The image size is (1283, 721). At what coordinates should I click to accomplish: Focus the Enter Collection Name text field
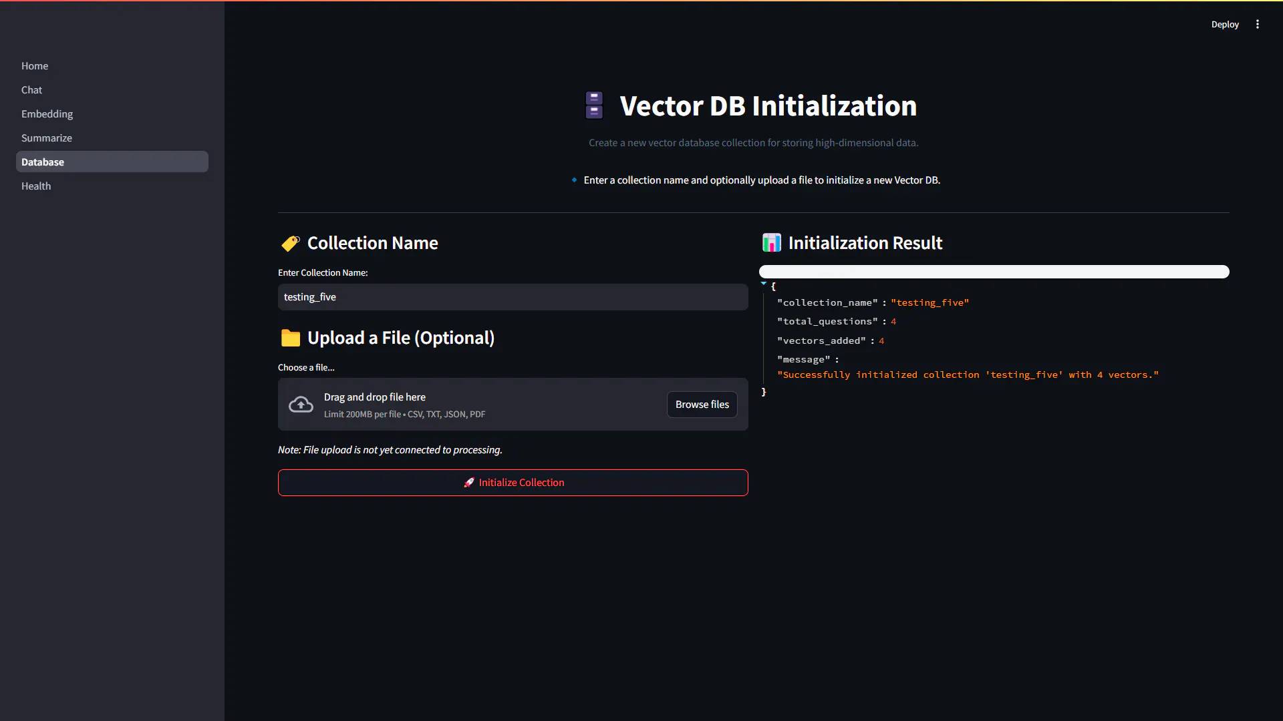coord(513,297)
